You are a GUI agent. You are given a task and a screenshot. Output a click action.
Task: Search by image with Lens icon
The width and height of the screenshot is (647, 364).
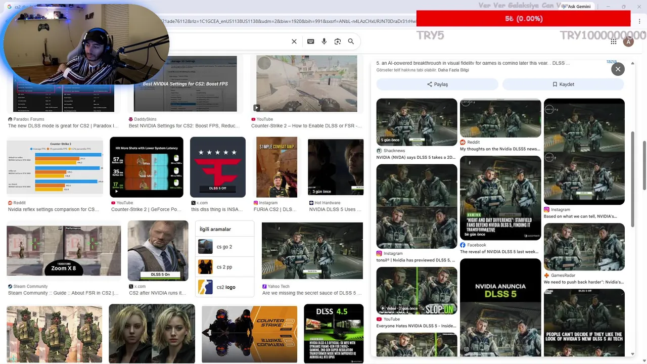[x=338, y=41]
